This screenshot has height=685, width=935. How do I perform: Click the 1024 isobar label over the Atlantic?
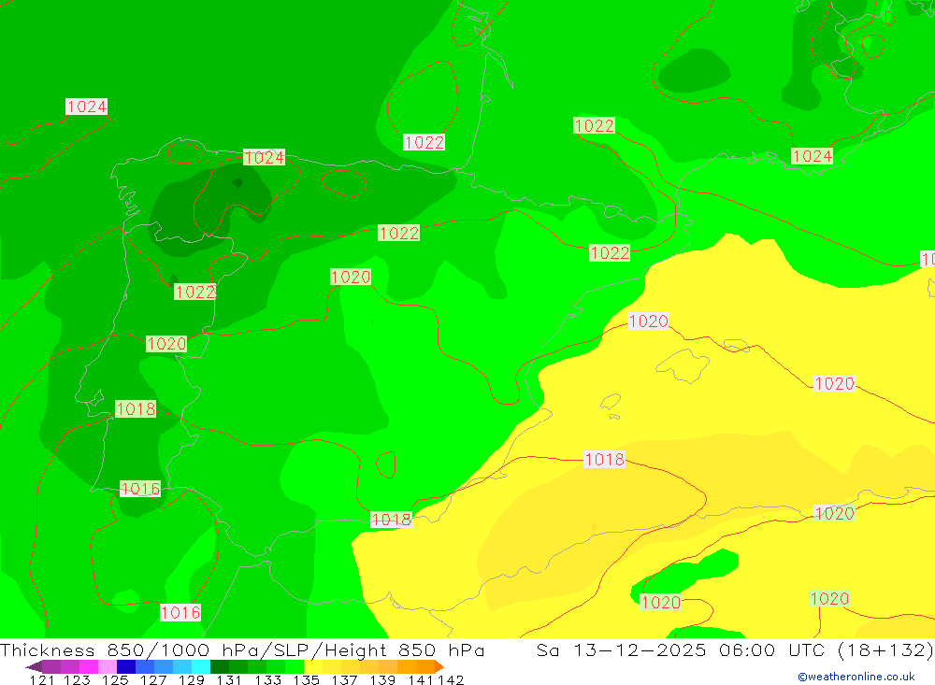(x=86, y=107)
